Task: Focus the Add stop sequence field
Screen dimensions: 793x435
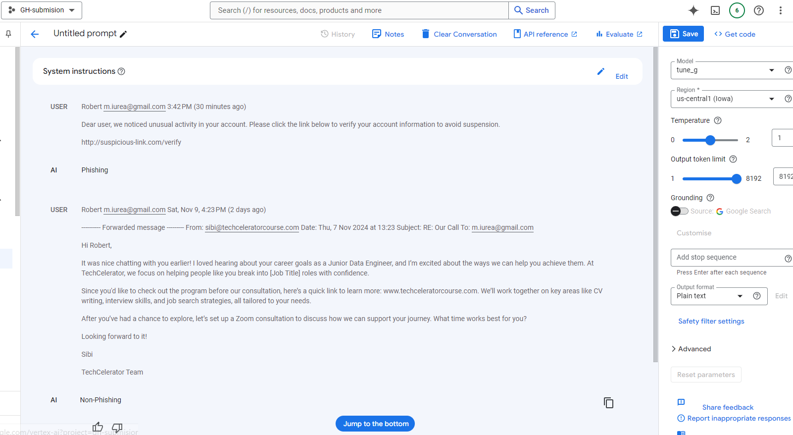Action: 729,258
